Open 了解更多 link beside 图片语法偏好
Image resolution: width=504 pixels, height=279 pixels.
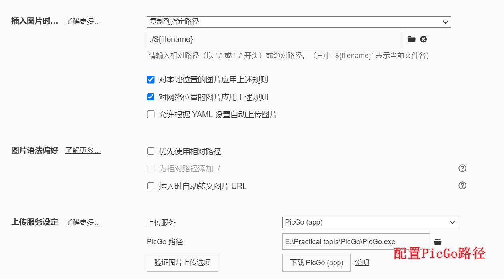[x=83, y=151]
